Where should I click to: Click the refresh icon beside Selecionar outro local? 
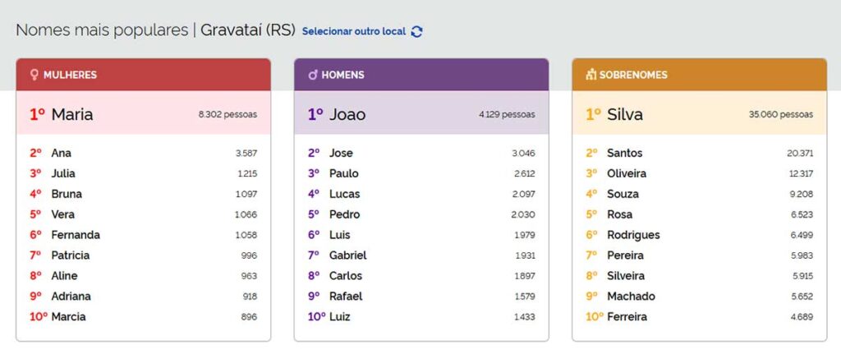pyautogui.click(x=416, y=31)
